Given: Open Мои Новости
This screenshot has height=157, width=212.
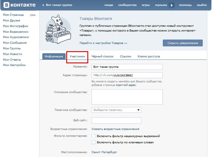Looking at the screenshot, I should coord(13,54).
